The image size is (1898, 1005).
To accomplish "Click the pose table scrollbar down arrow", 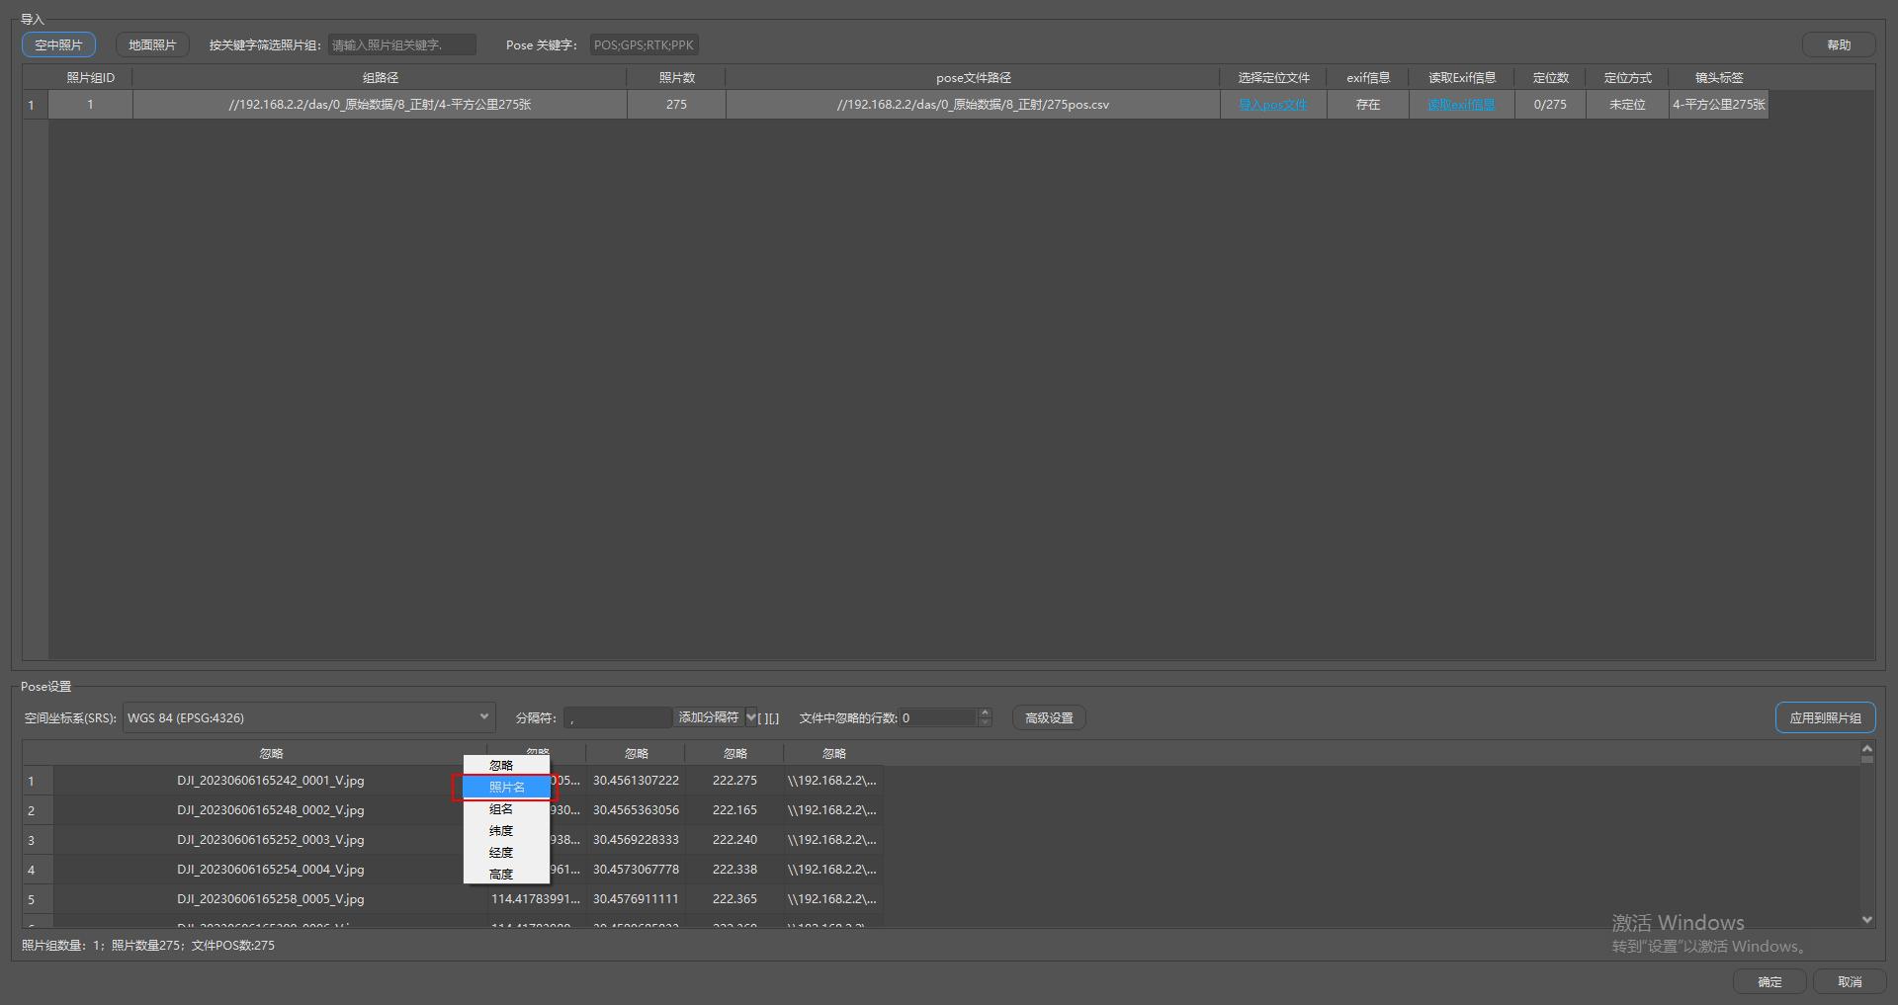I will [x=1867, y=919].
